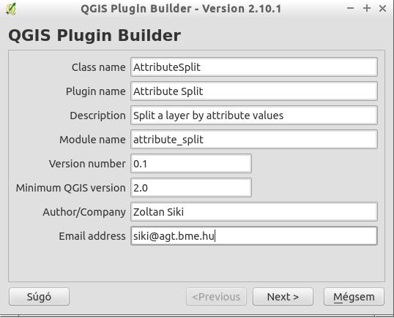Click the Plugin name input field
Viewport: 394px width, 318px height.
(254, 91)
